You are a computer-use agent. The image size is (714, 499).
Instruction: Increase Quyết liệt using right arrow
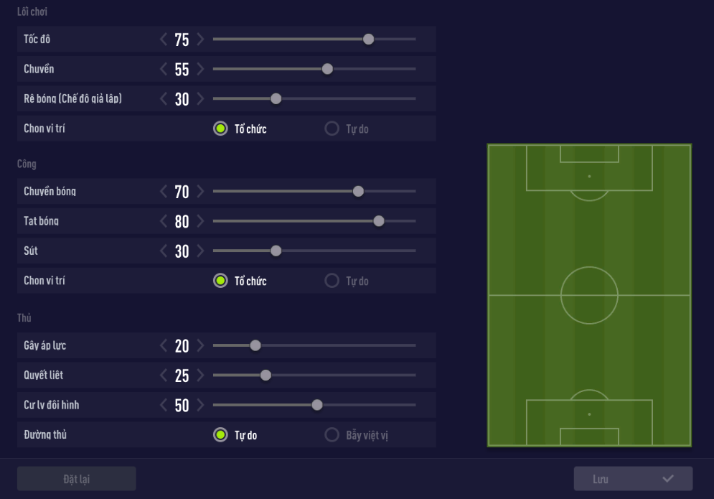coord(200,376)
